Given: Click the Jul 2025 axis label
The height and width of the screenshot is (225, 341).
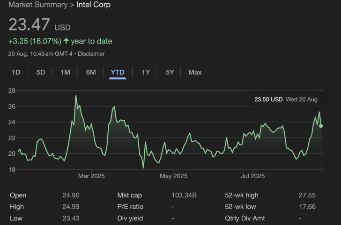Looking at the screenshot, I should coord(253,176).
